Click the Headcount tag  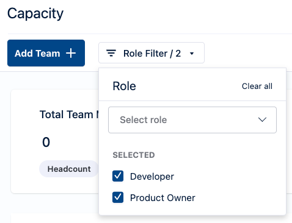coord(69,169)
